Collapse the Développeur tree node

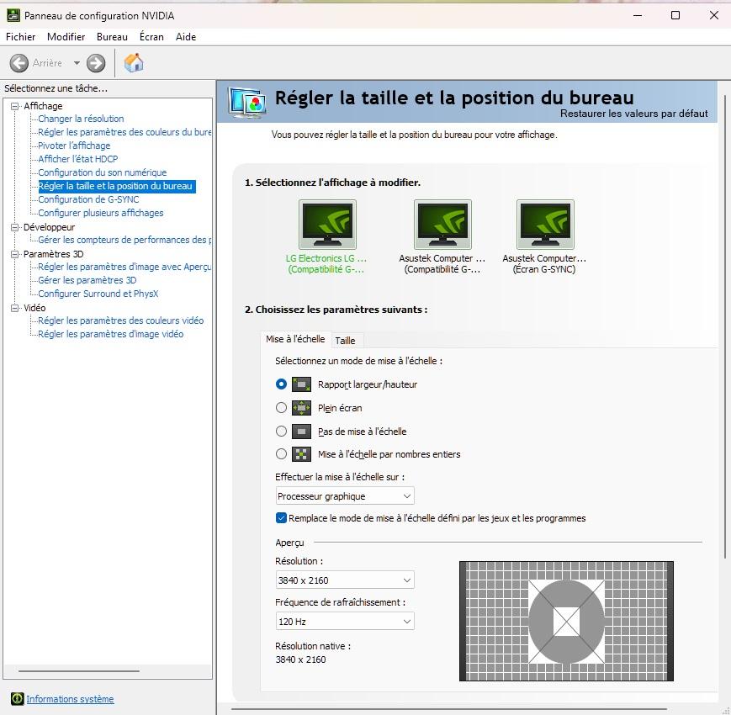15,227
